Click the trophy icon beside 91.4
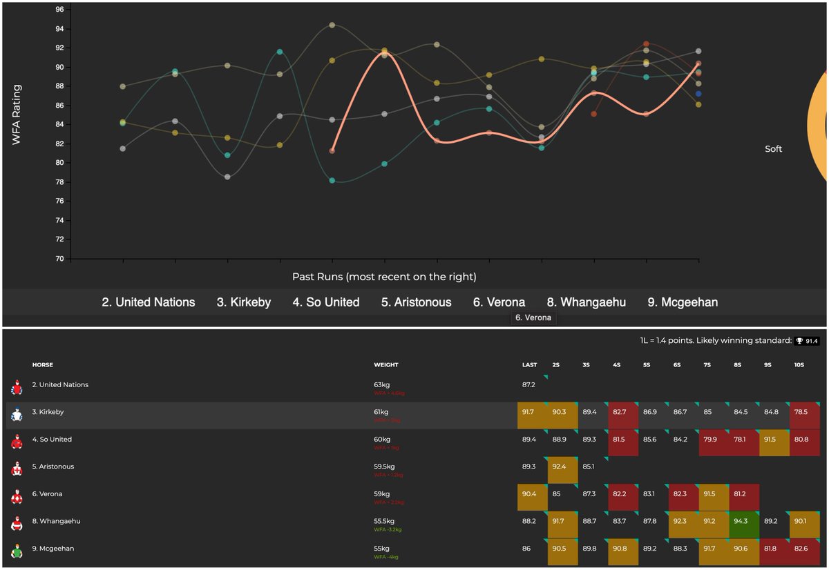This screenshot has width=829, height=570. (799, 341)
